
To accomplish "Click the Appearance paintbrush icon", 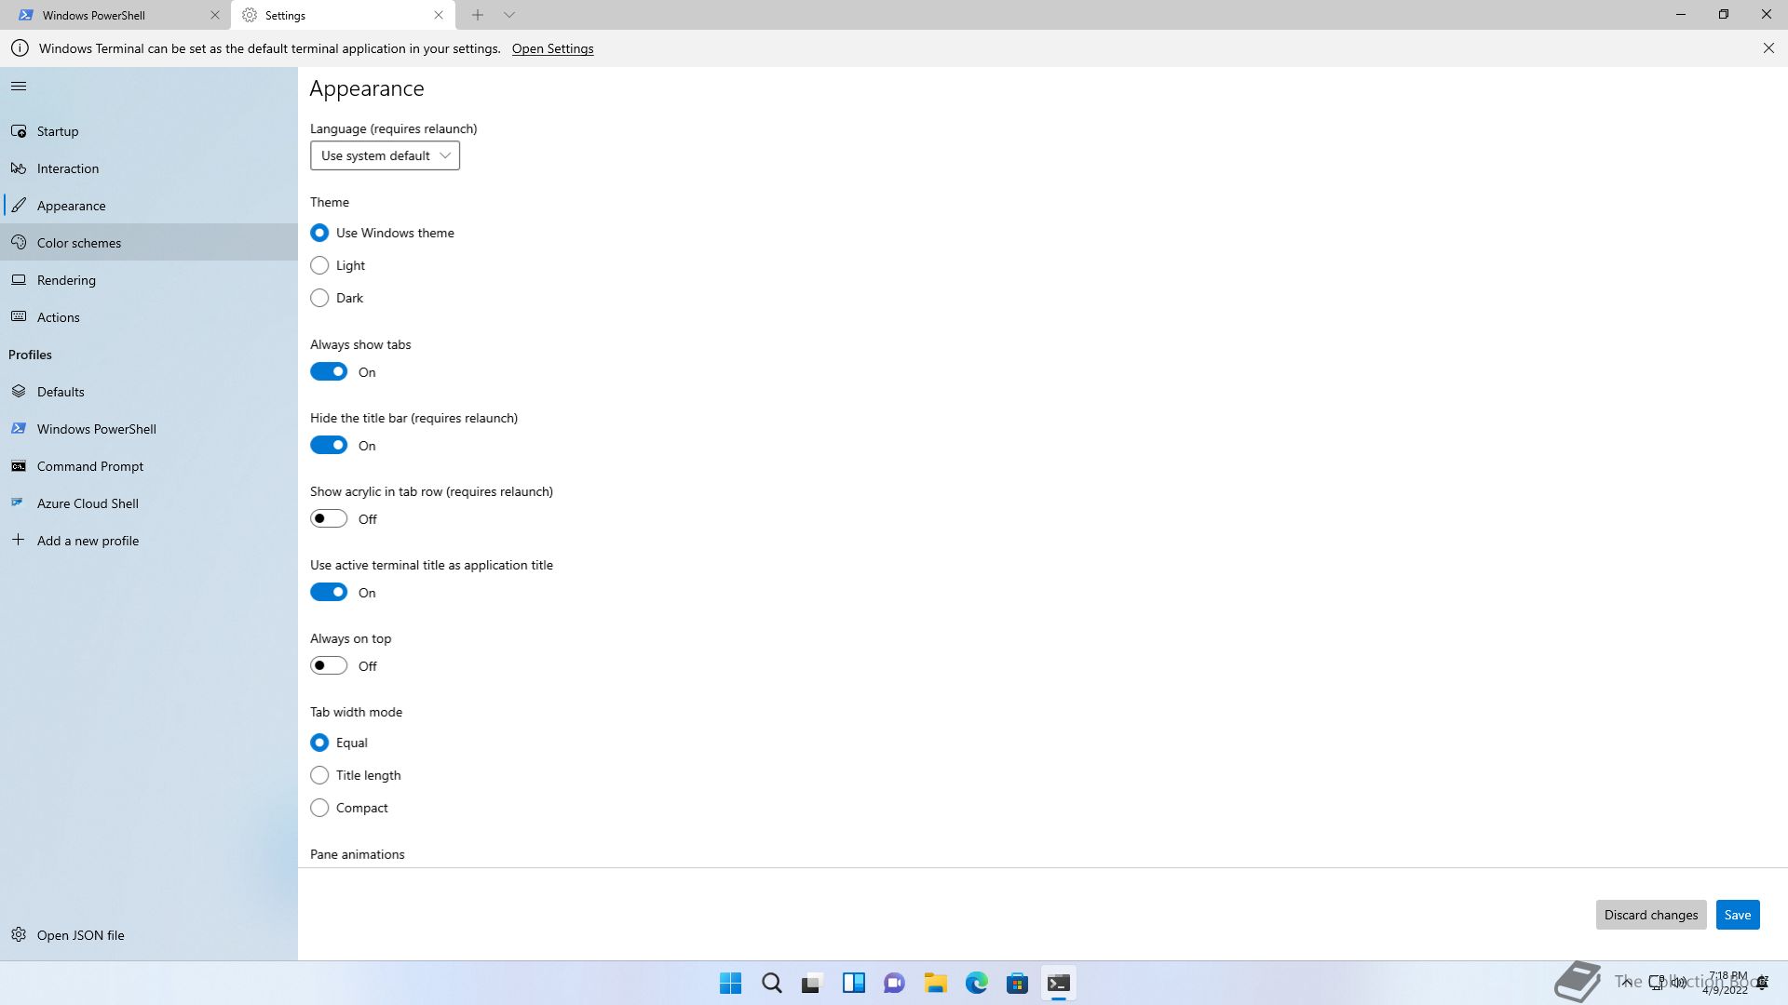I will (19, 206).
